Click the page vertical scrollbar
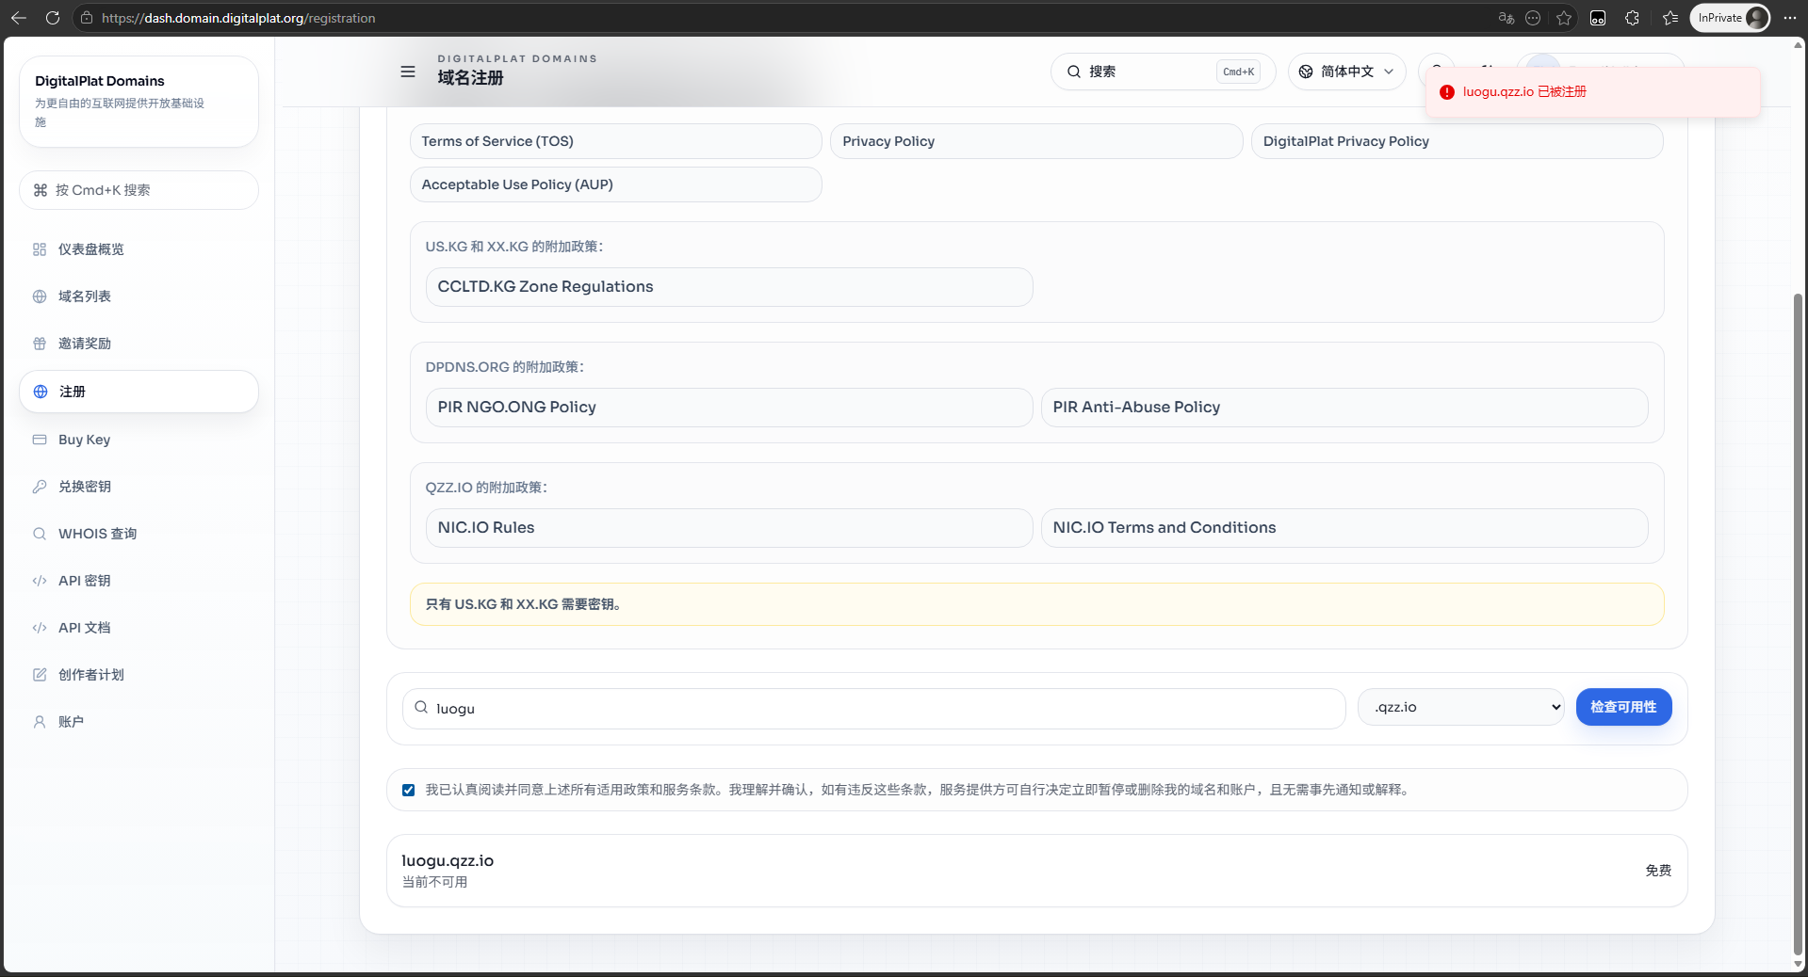The height and width of the screenshot is (977, 1808). click(1798, 621)
